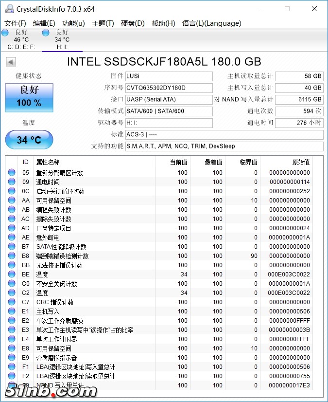Click the H: I: disk status orb
328x402 pixels.
tap(46, 33)
